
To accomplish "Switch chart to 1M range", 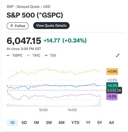I will tap(36, 123).
